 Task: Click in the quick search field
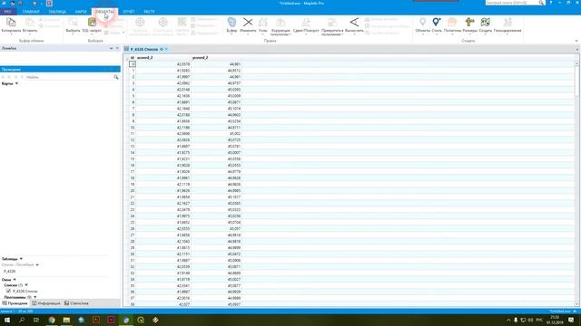coord(512,3)
